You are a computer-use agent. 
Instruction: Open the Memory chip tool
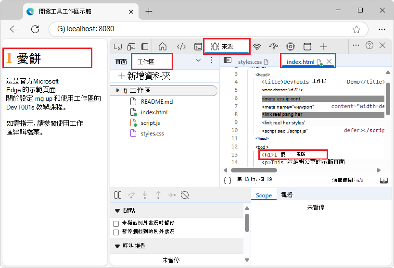coord(291,47)
